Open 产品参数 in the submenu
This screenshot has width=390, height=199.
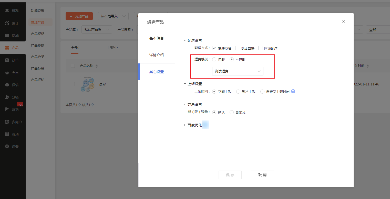point(38,45)
